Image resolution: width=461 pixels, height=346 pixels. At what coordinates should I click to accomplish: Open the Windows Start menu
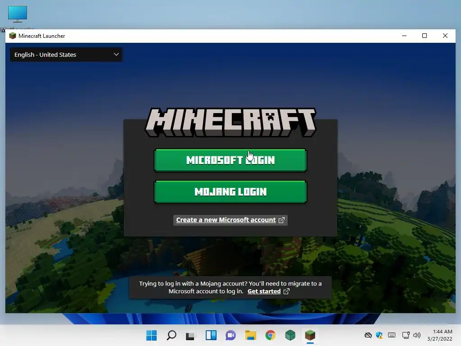pyautogui.click(x=151, y=335)
